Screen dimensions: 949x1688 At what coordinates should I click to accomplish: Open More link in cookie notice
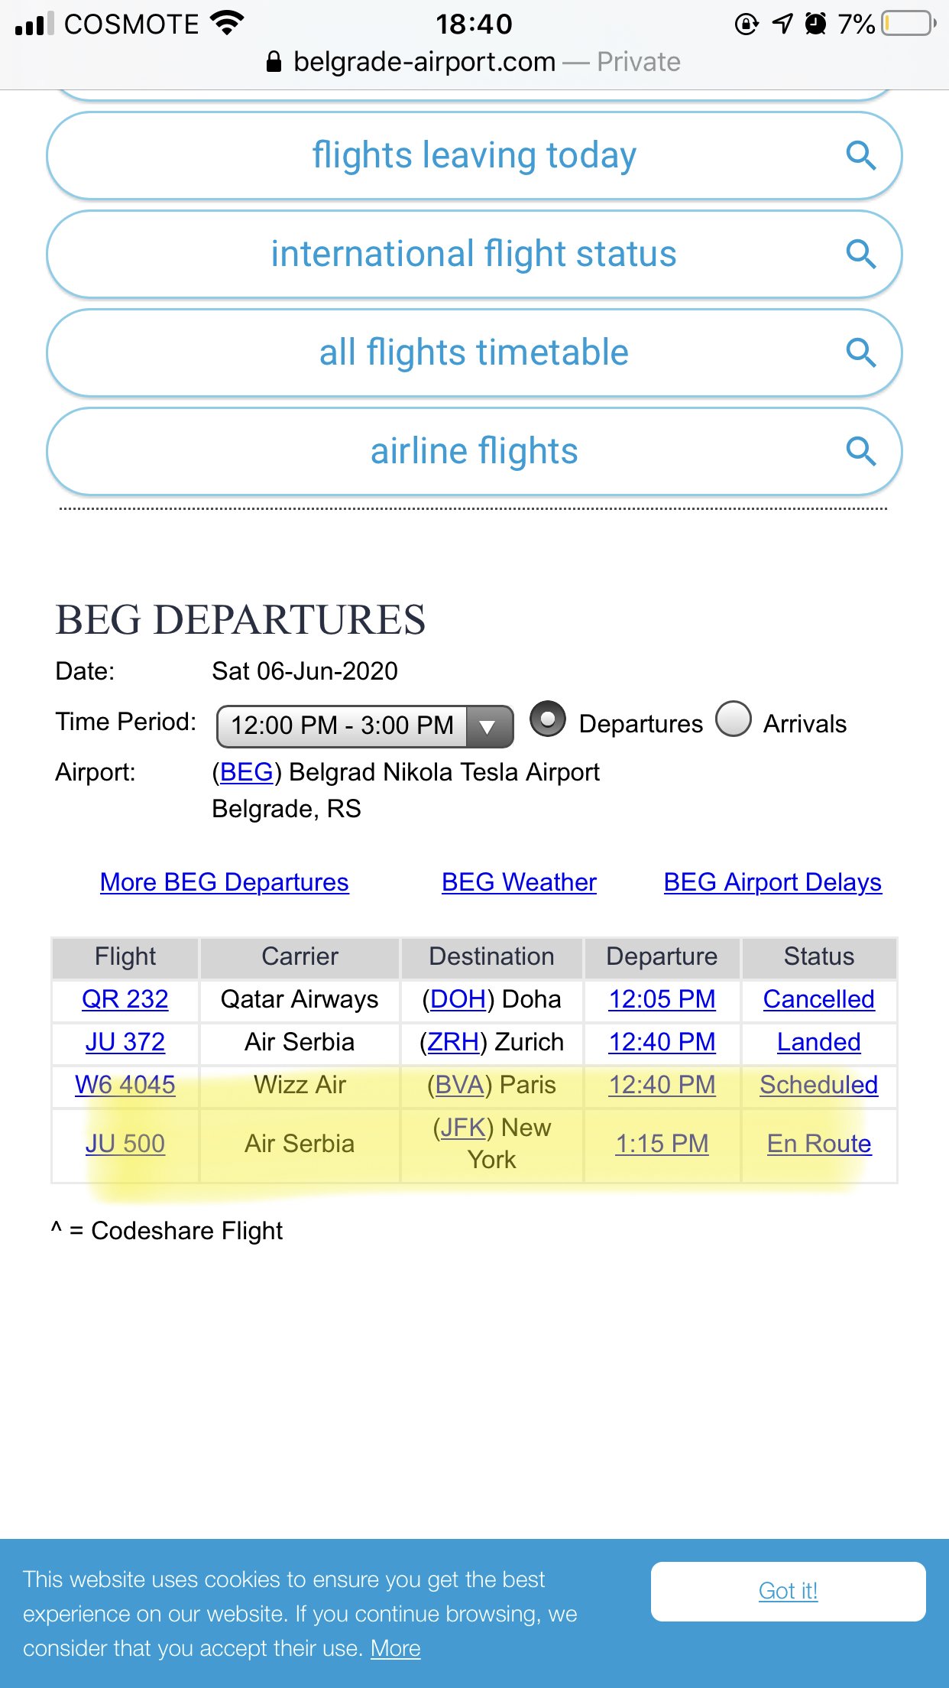point(395,1648)
